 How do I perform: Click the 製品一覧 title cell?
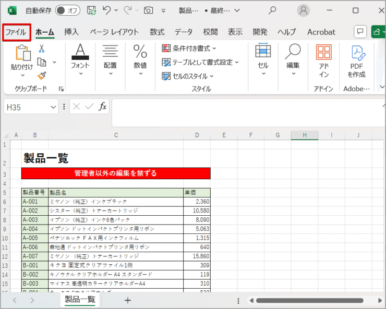(x=46, y=158)
